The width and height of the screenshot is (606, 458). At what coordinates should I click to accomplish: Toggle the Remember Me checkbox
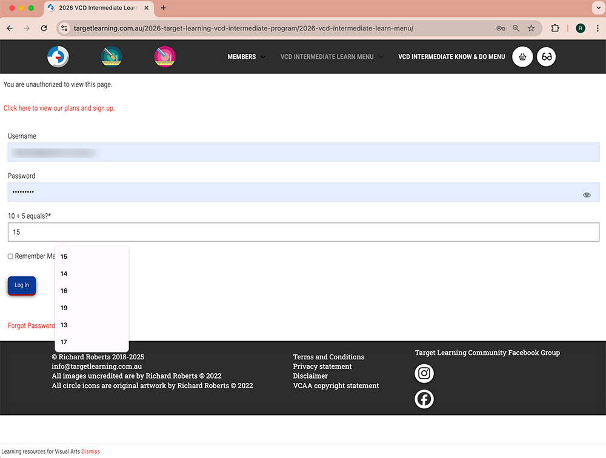[10, 256]
